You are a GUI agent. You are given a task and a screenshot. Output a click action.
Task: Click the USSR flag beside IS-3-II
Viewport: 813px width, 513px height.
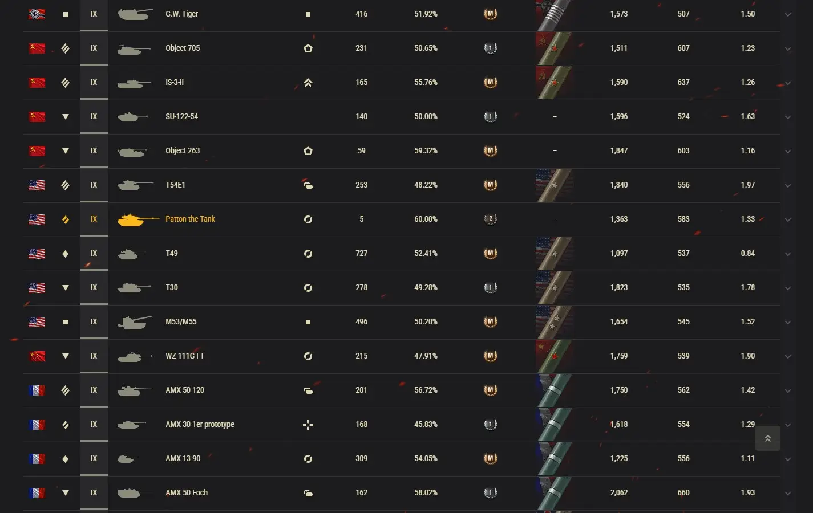click(x=37, y=82)
